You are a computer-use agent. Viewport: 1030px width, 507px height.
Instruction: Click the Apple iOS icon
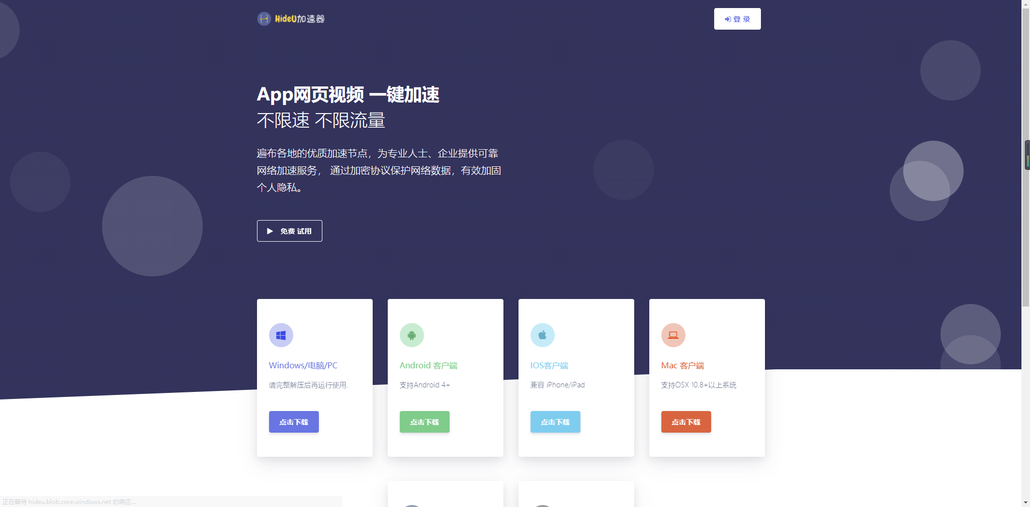point(543,335)
